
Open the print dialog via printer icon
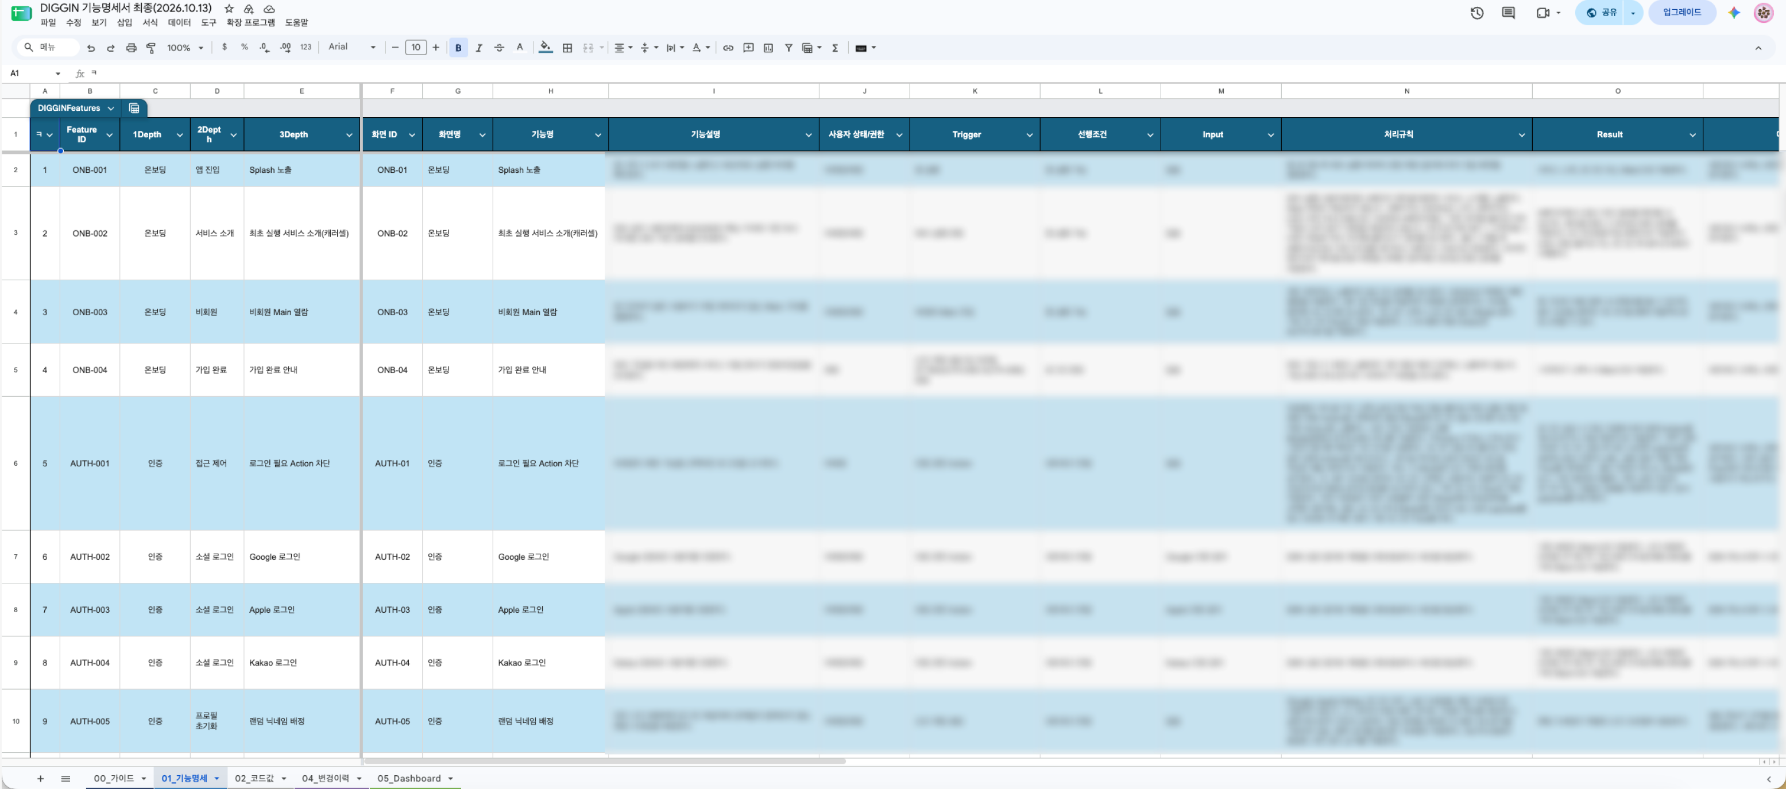pyautogui.click(x=131, y=48)
